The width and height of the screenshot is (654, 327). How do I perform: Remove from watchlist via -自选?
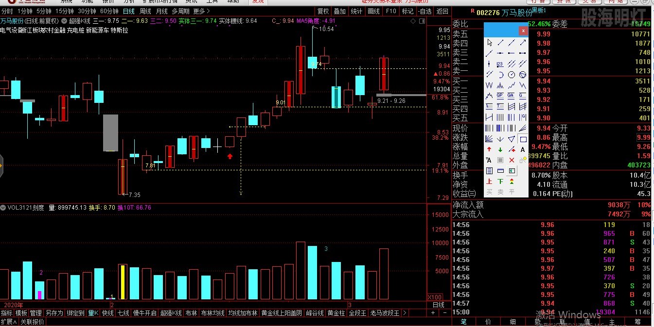click(x=424, y=11)
